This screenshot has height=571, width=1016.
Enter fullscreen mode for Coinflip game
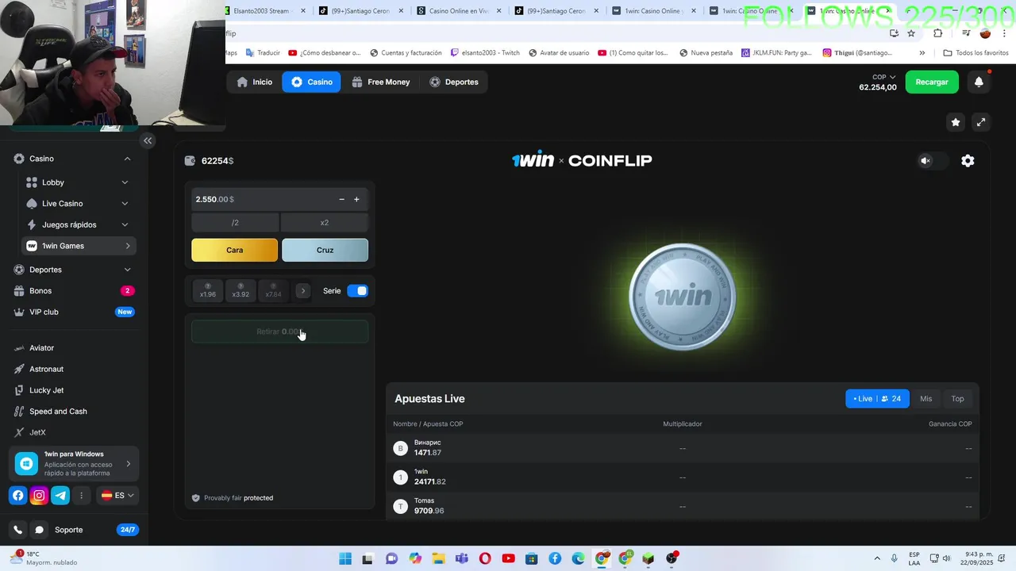pos(981,122)
